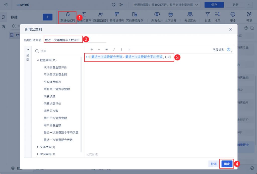Click the history clock icon behind dialog

coord(246,28)
